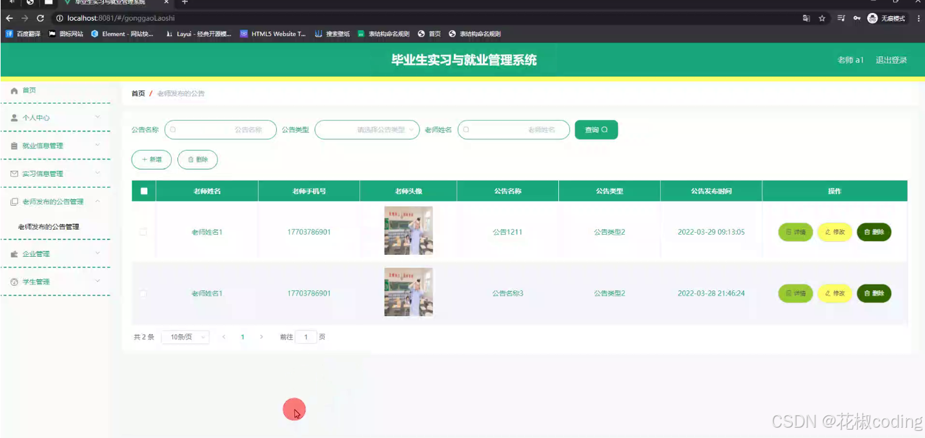
Task: Check the select-all checkbox in table header
Action: [x=143, y=190]
